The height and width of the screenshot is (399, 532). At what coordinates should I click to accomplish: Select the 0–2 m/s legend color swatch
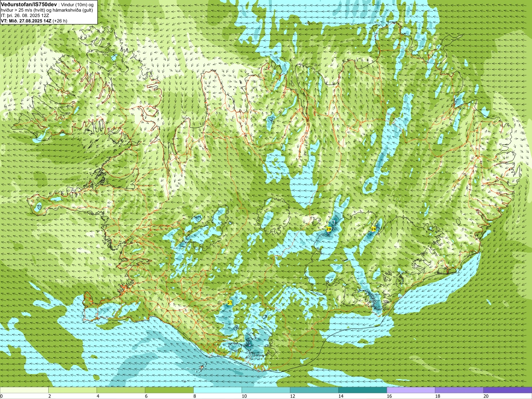point(24,390)
